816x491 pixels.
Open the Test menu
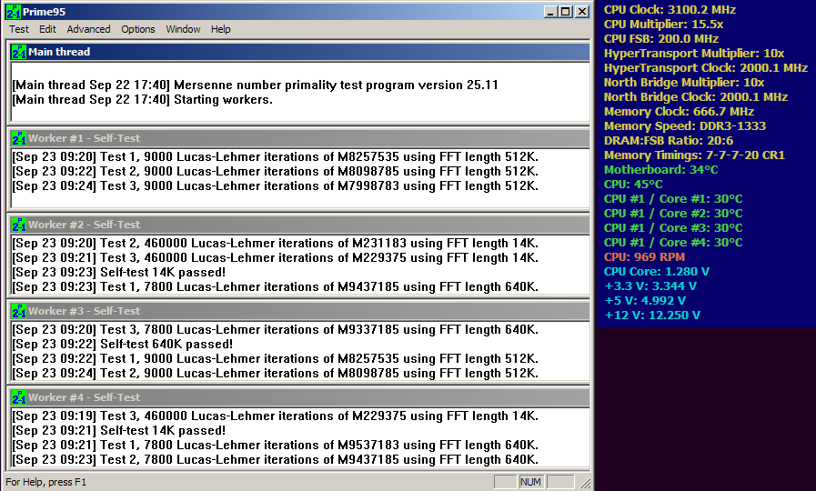point(19,29)
